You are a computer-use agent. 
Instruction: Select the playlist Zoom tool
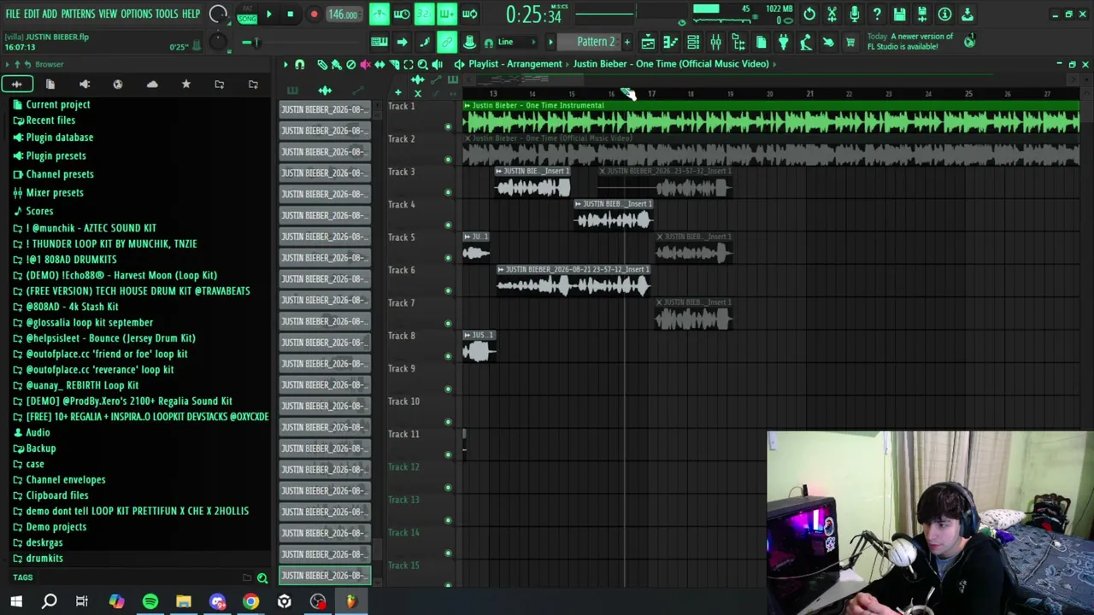coord(422,65)
